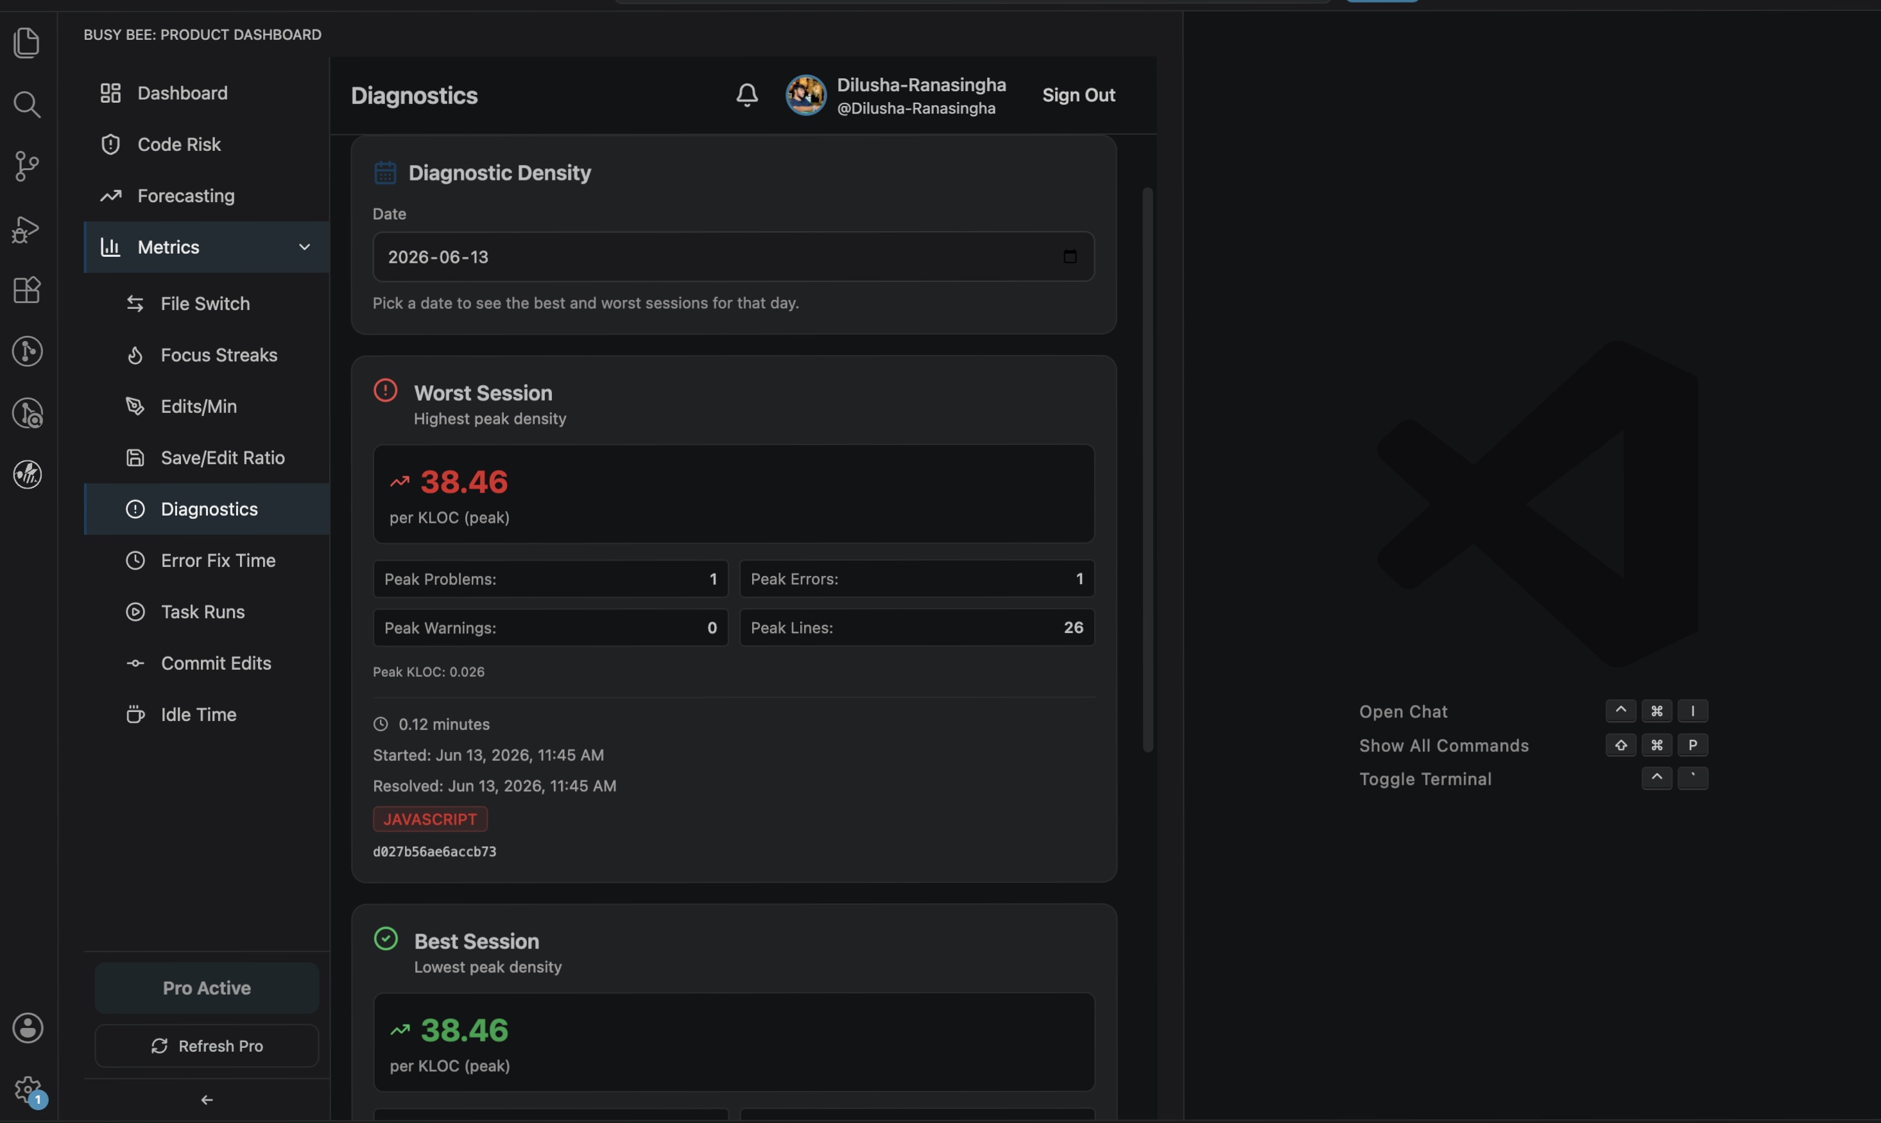This screenshot has height=1123, width=1881.
Task: Open the Manage gear icon
Action: 27,1090
